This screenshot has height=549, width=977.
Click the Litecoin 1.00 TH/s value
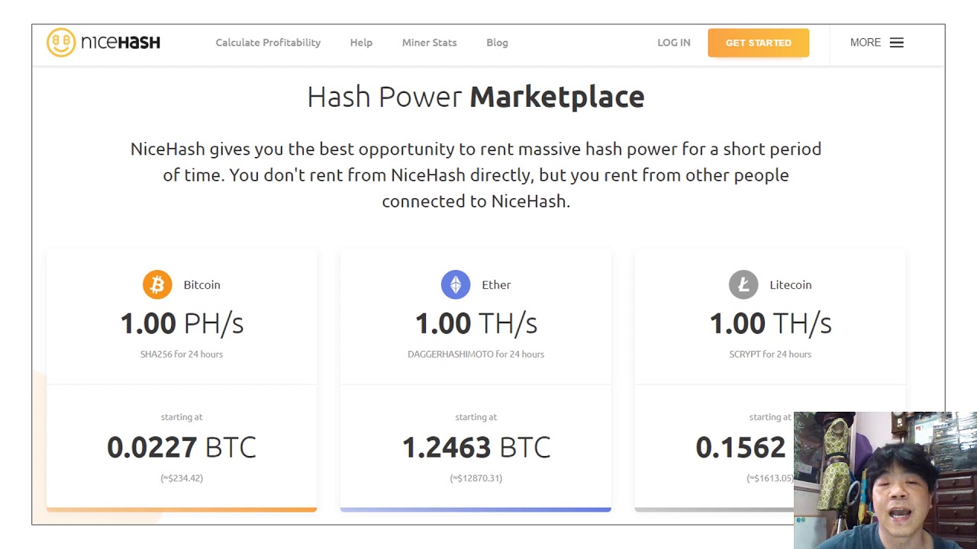[770, 323]
